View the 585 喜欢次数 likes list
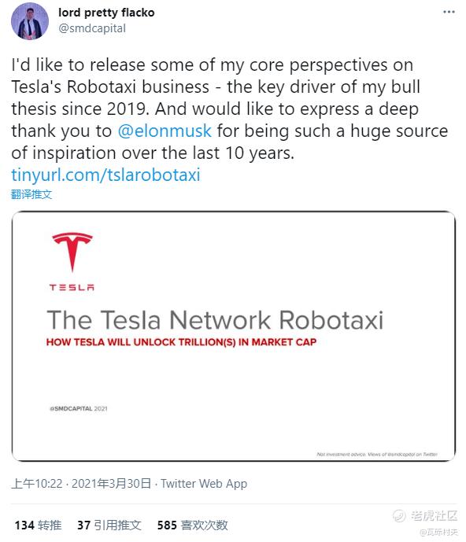The height and width of the screenshot is (542, 466). point(192,525)
